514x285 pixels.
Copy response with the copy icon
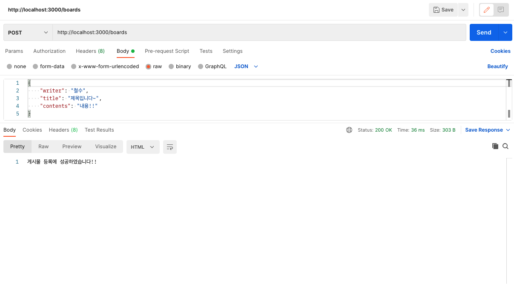tap(495, 146)
